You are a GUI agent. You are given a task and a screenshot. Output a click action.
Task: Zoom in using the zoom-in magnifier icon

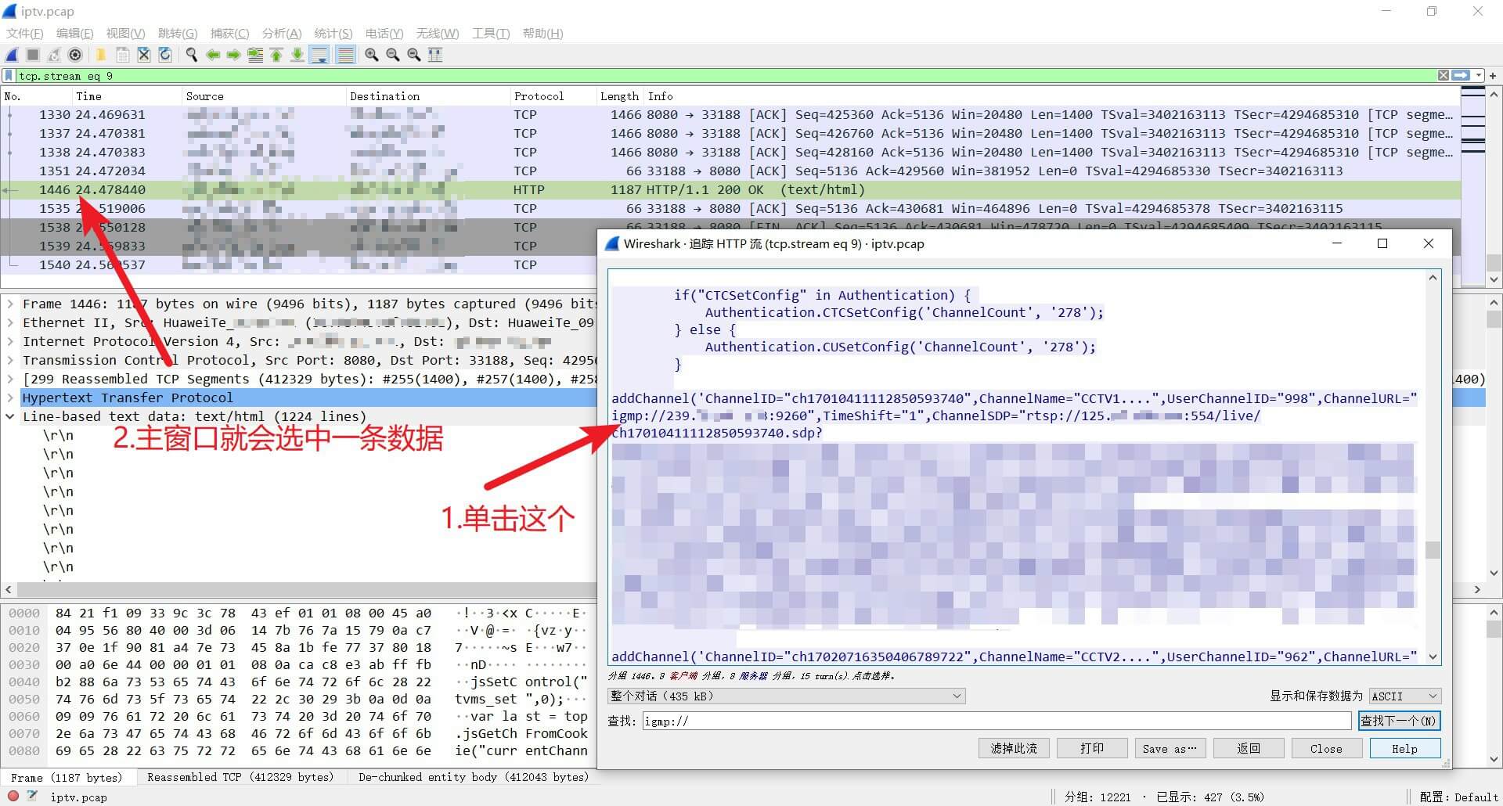tap(372, 55)
